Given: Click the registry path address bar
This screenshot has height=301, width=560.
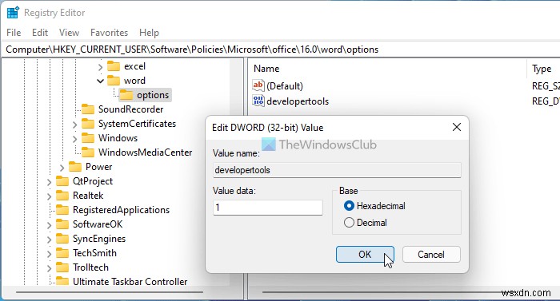Looking at the screenshot, I should coord(280,50).
